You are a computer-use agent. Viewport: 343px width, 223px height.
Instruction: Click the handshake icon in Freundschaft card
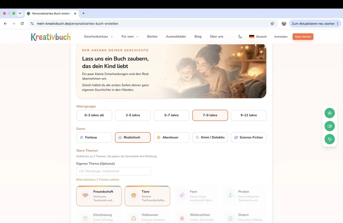[x=85, y=195]
